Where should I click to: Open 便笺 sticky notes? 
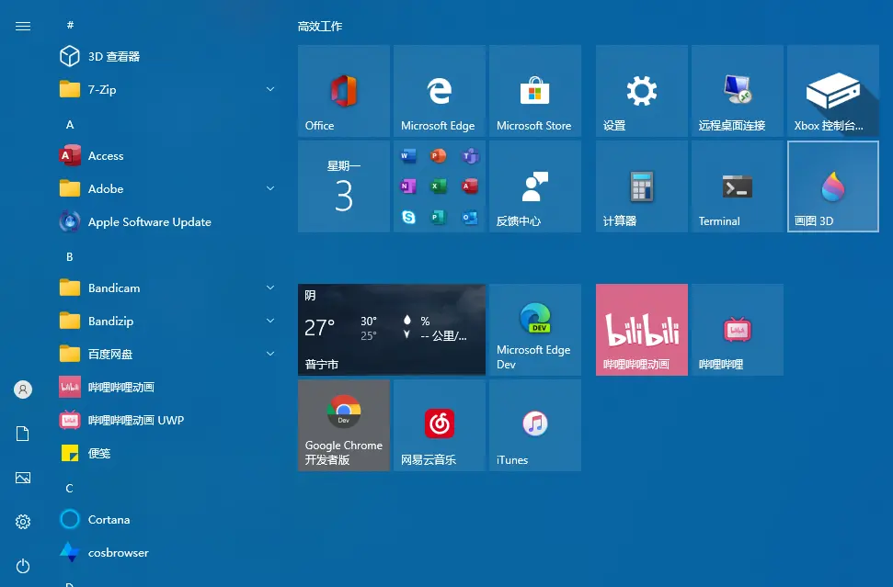click(168, 453)
